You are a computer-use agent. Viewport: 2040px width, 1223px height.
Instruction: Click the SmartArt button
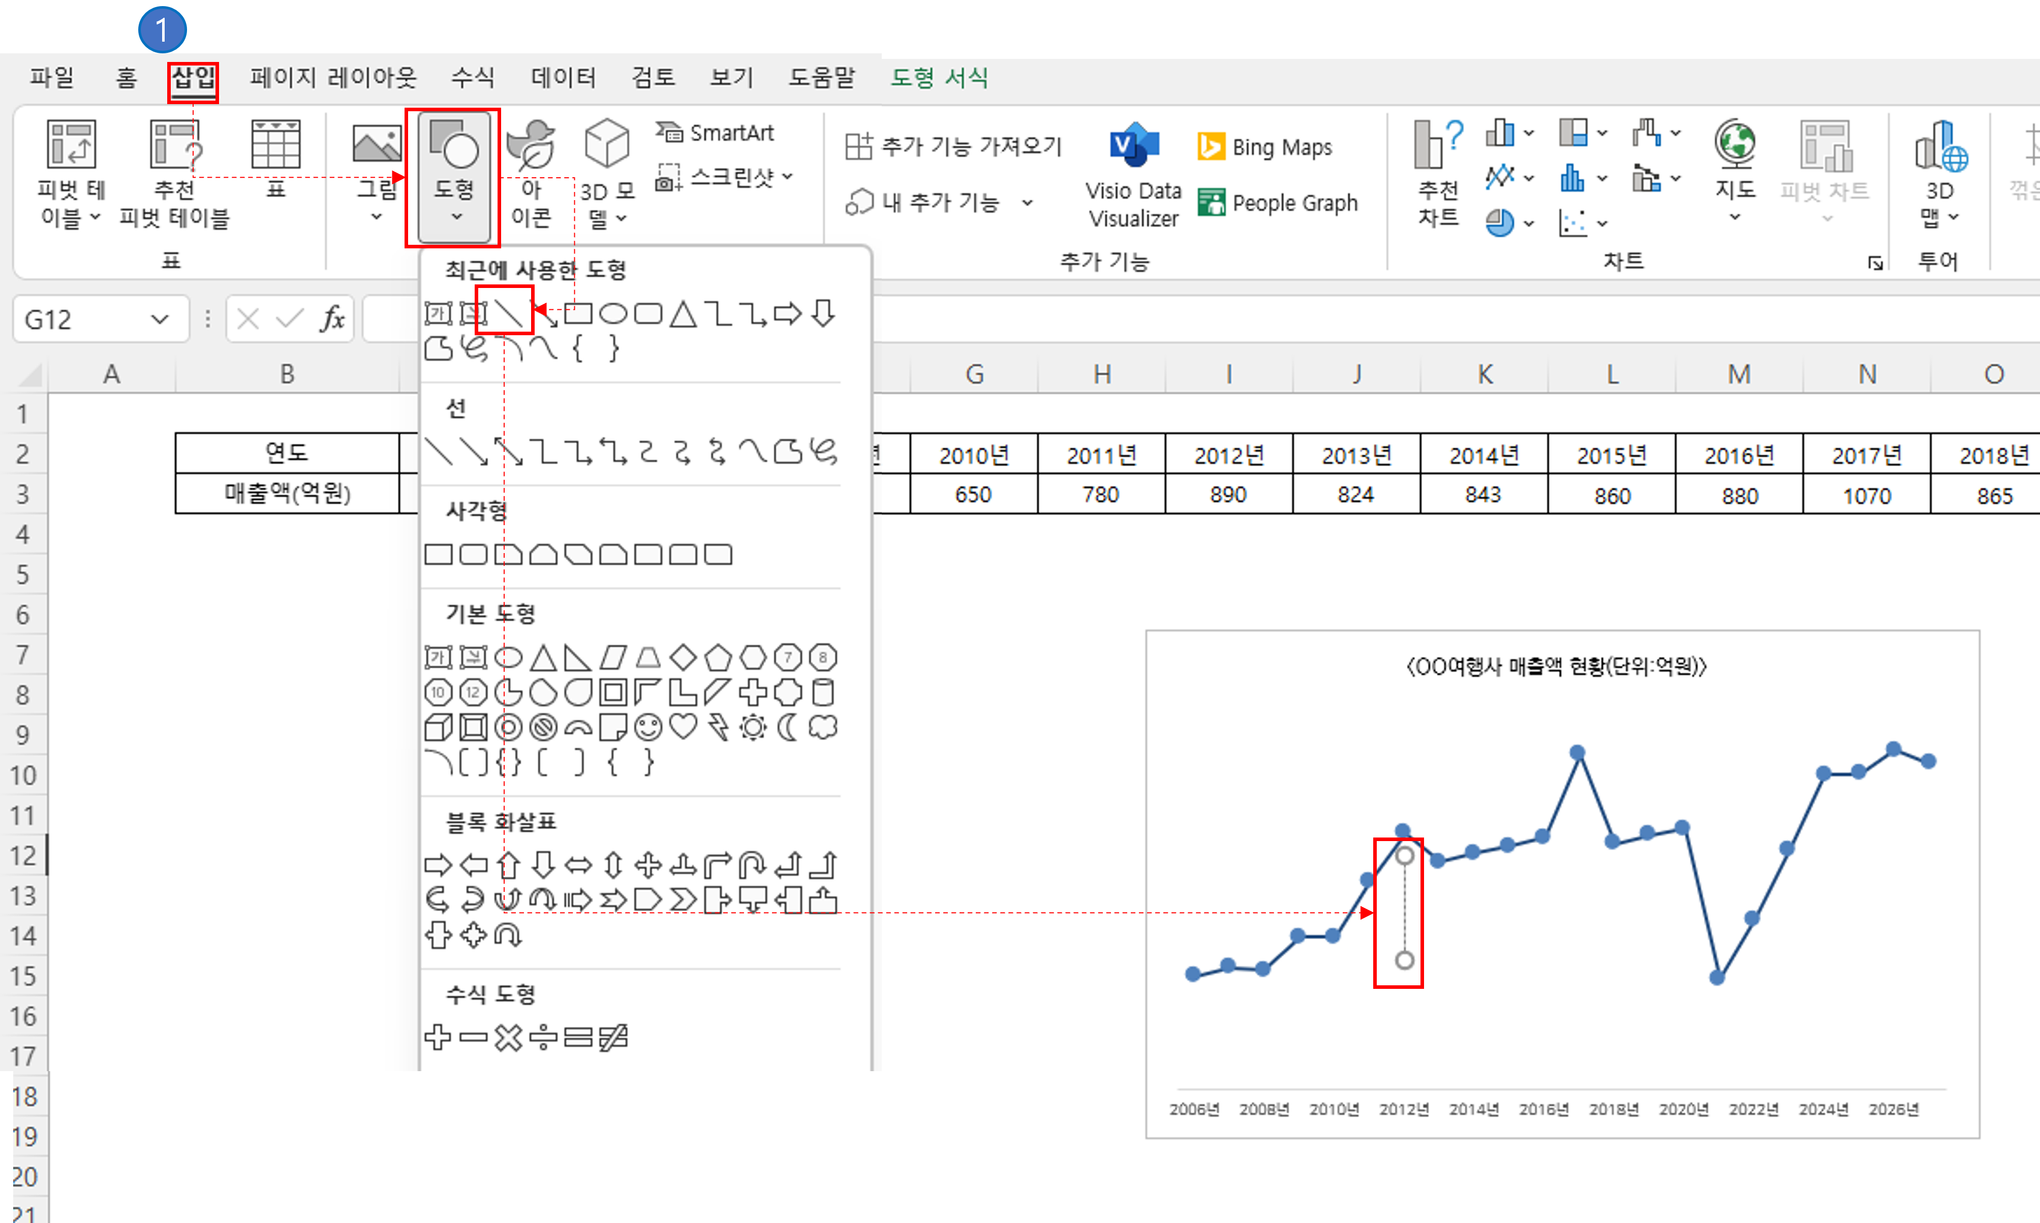[x=716, y=133]
